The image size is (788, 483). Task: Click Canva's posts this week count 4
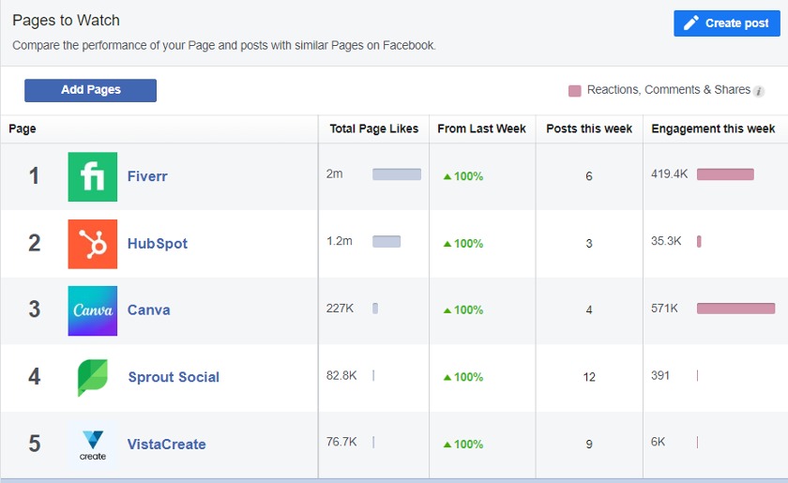tap(589, 310)
